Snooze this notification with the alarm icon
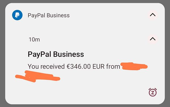 point(153,92)
